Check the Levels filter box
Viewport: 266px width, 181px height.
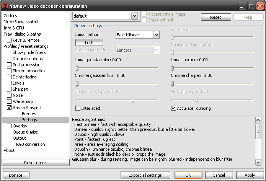9,83
